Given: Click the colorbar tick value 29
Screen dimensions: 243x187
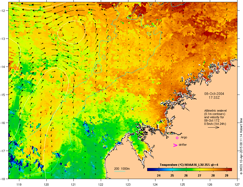Looking at the screenshot, I should tap(226, 175).
